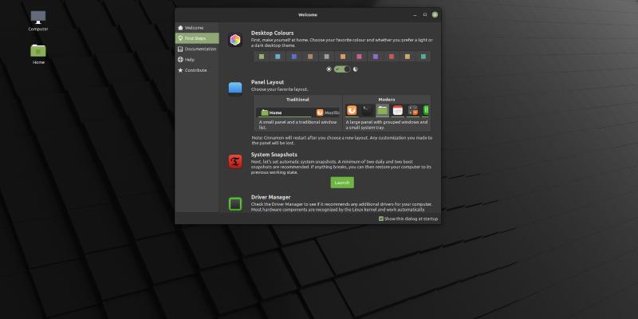Choose the Traditional panel layout

(x=297, y=112)
